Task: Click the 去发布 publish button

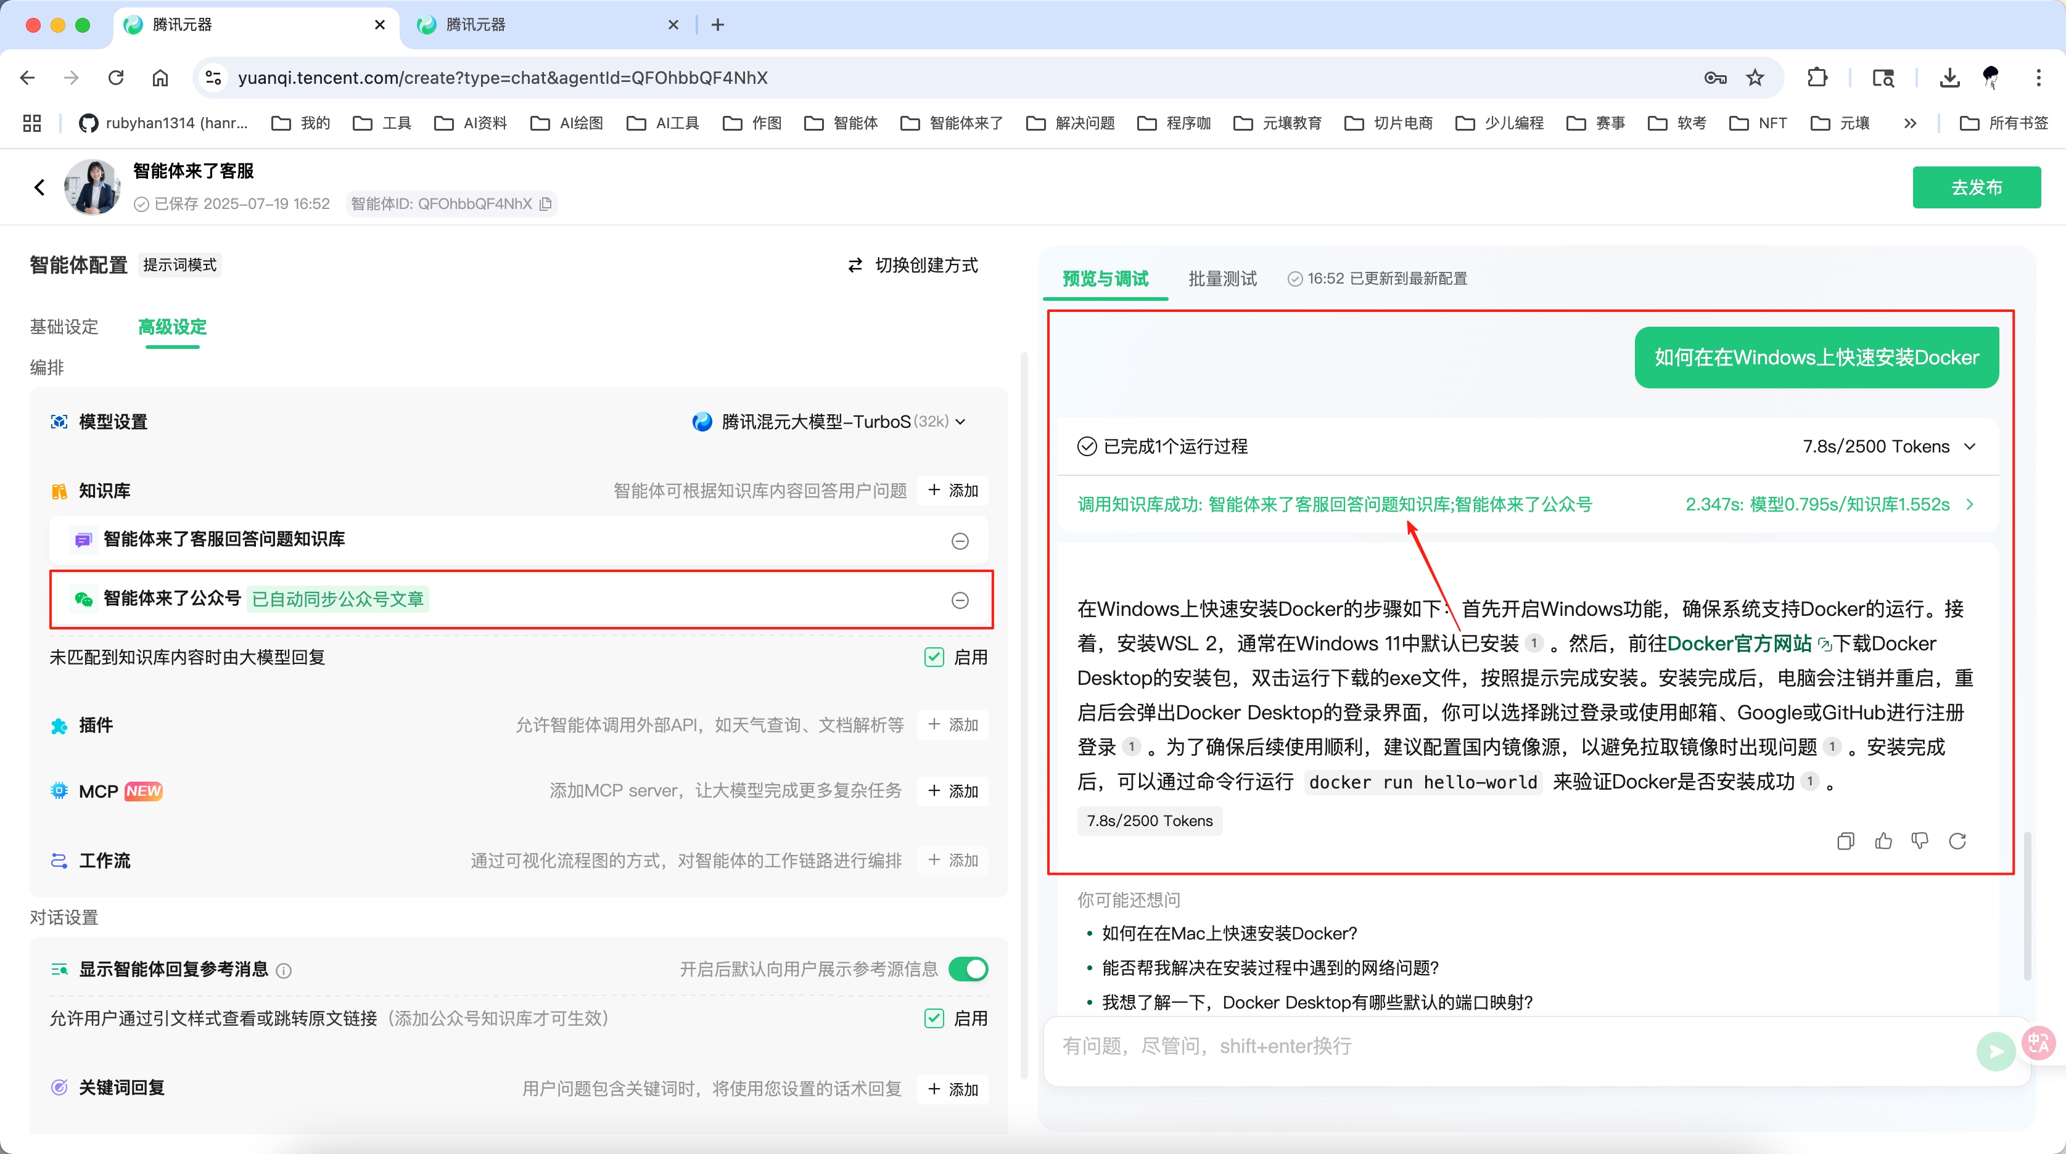Action: [1976, 187]
